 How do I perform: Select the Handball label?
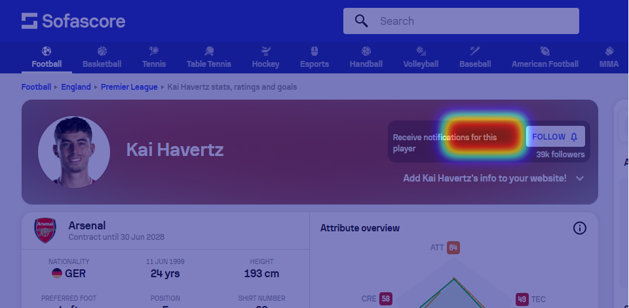point(366,64)
